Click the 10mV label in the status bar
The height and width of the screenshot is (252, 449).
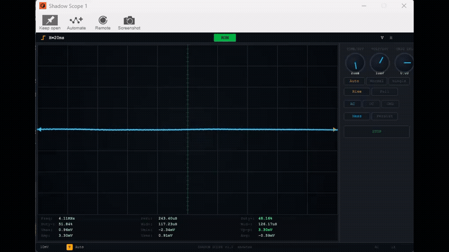tap(44, 247)
